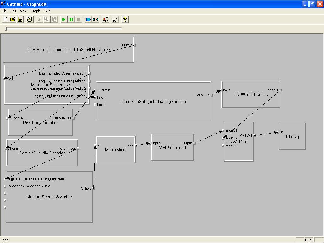324x243 pixels.
Task: Open the File menu
Action: [4, 11]
